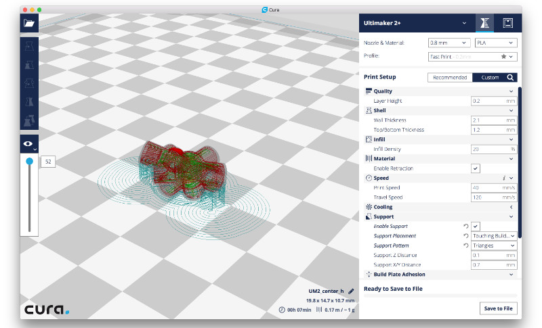Click the Cooling section fan icon
The width and height of the screenshot is (542, 328).
tap(369, 207)
